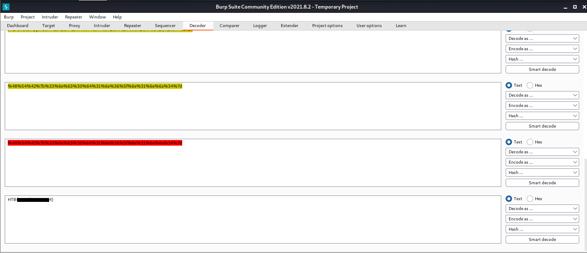Select Text radio for HTB output row
The width and height of the screenshot is (587, 253).
point(509,198)
